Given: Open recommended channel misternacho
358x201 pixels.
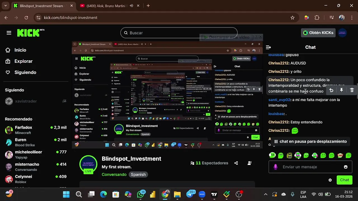Looking at the screenshot, I should click(x=36, y=167).
